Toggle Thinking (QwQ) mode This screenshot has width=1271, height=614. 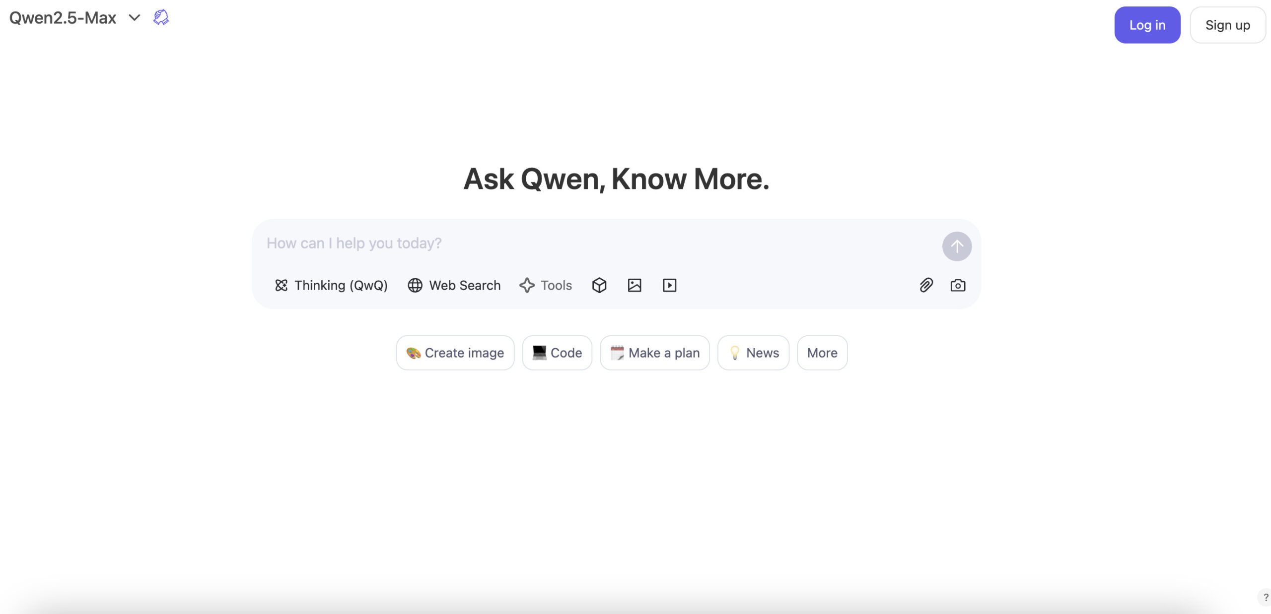(x=331, y=285)
